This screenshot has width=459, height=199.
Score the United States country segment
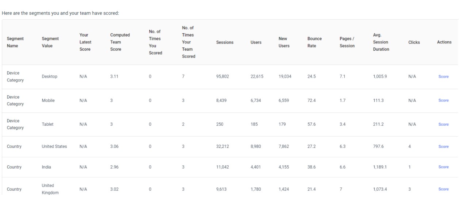443,146
